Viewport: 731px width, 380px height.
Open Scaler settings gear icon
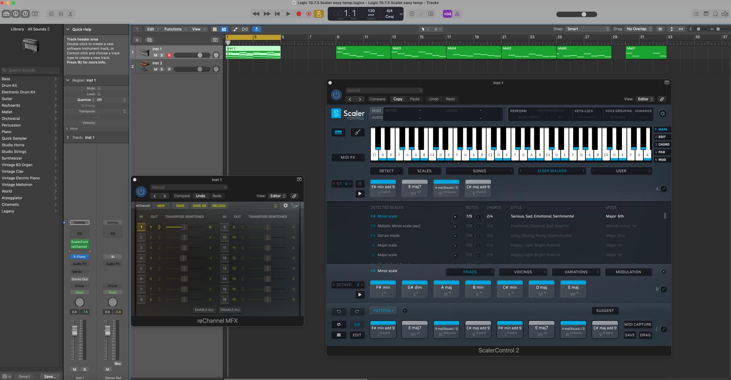662,114
